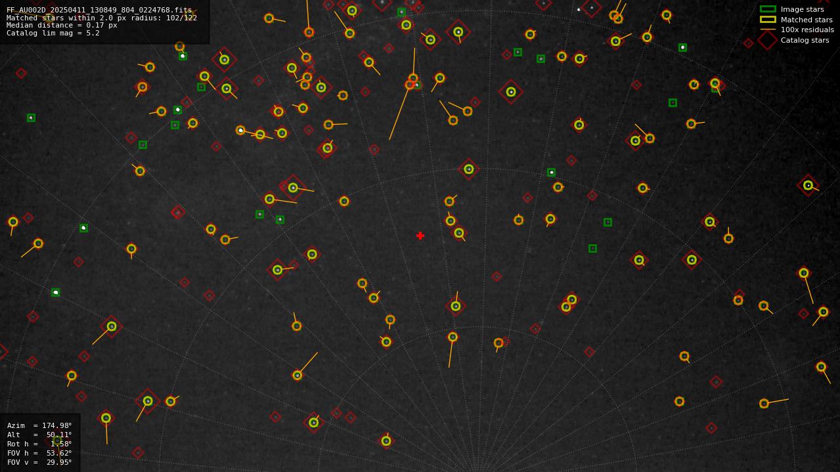Click 'Catalog lim mag = 5.2' line
Image resolution: width=840 pixels, height=472 pixels.
[53, 33]
